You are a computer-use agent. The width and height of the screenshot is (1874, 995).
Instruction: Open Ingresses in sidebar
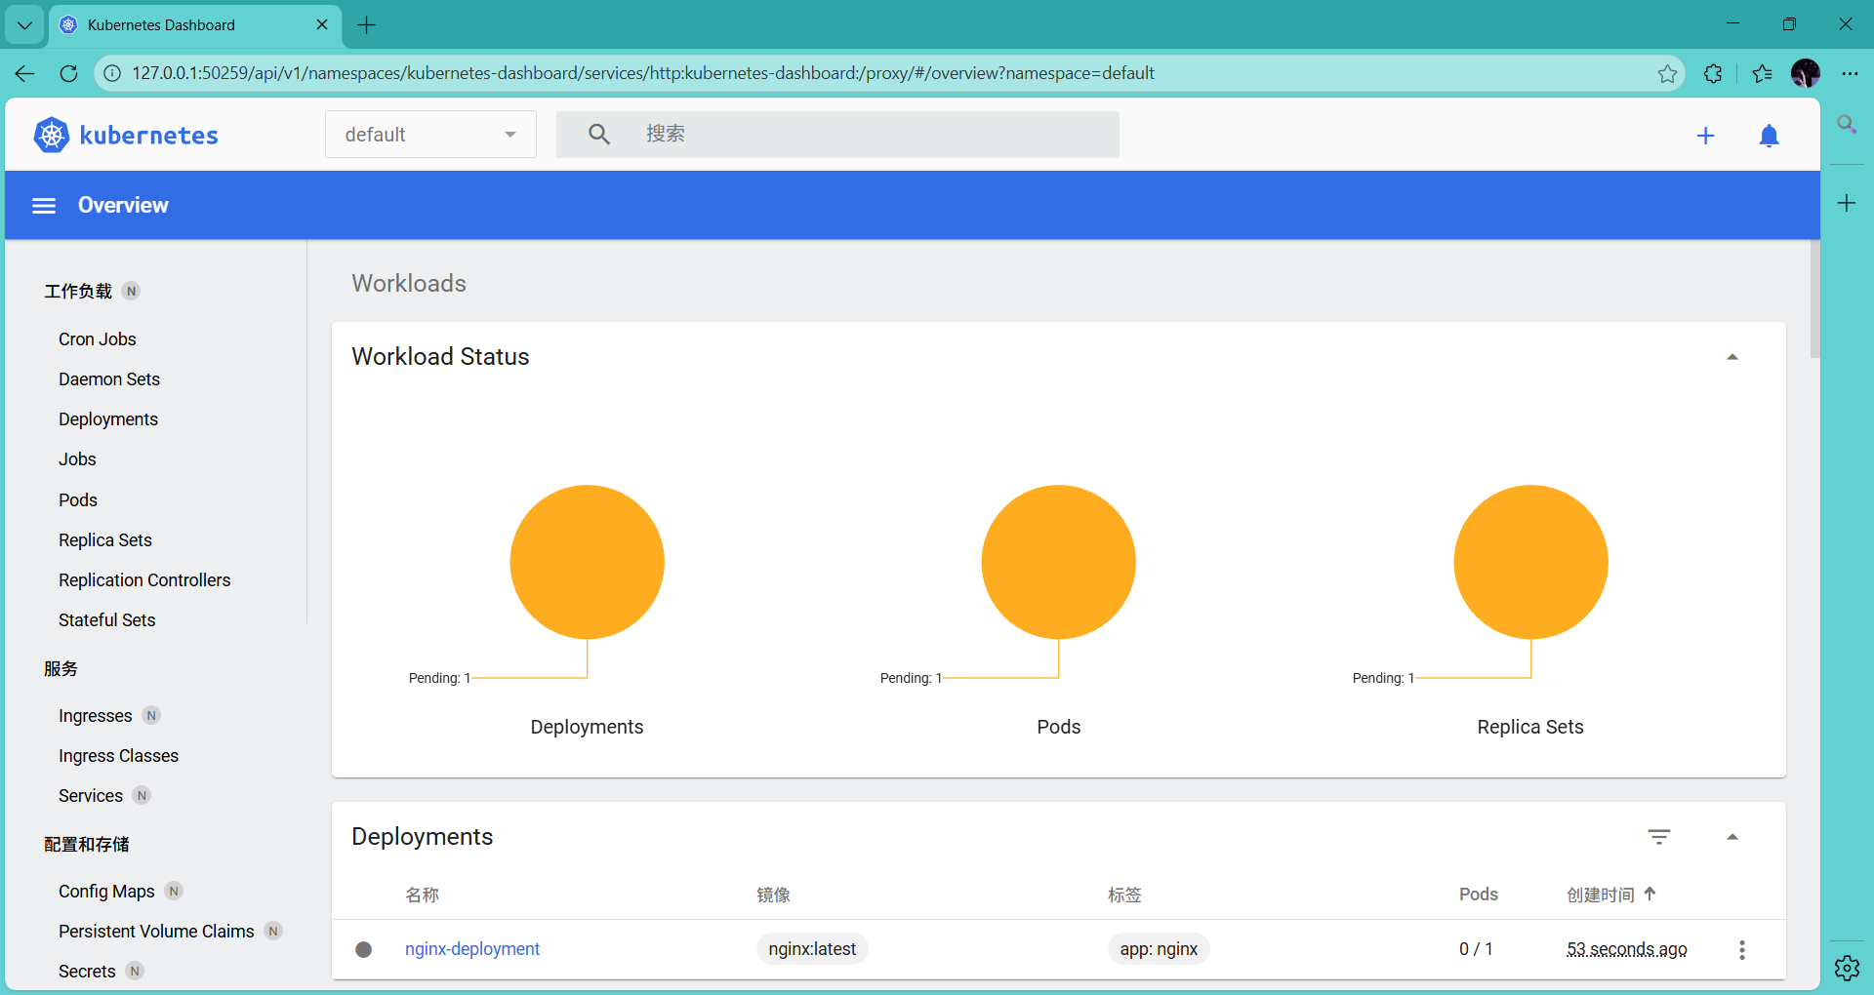pos(96,716)
